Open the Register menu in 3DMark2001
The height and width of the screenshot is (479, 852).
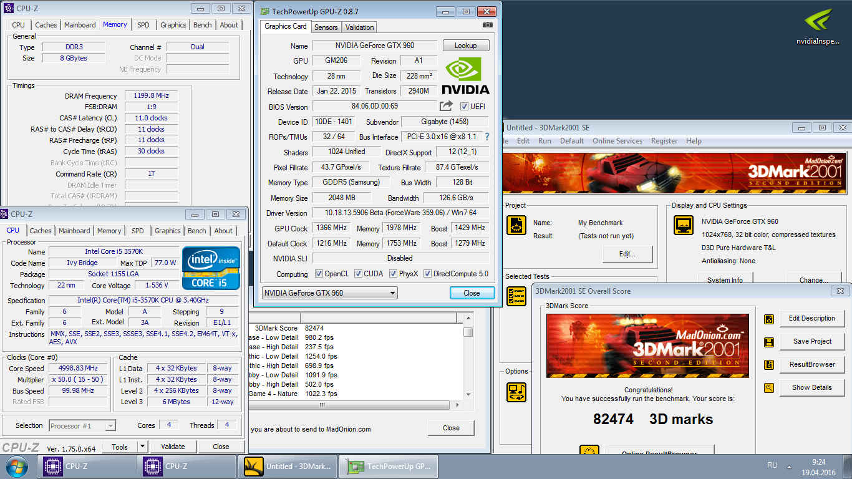[664, 141]
